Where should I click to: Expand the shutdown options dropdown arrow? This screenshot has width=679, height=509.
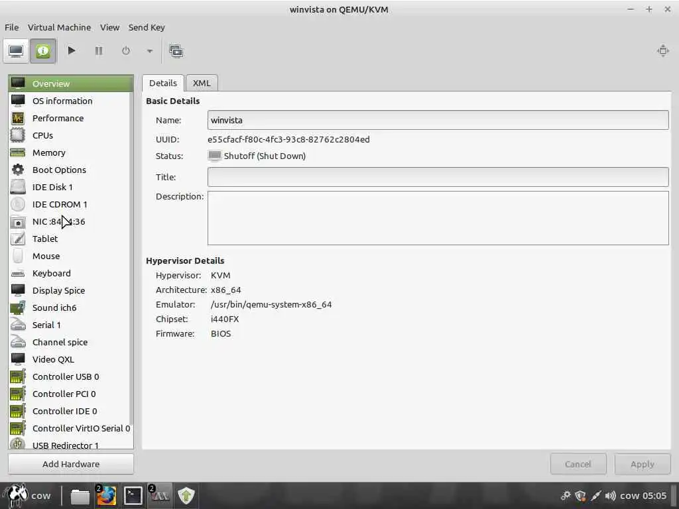[x=149, y=51]
